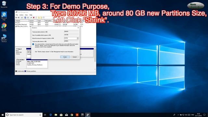208x117 pixels.
Task: Open Edge from the taskbar
Action: (x=51, y=115)
